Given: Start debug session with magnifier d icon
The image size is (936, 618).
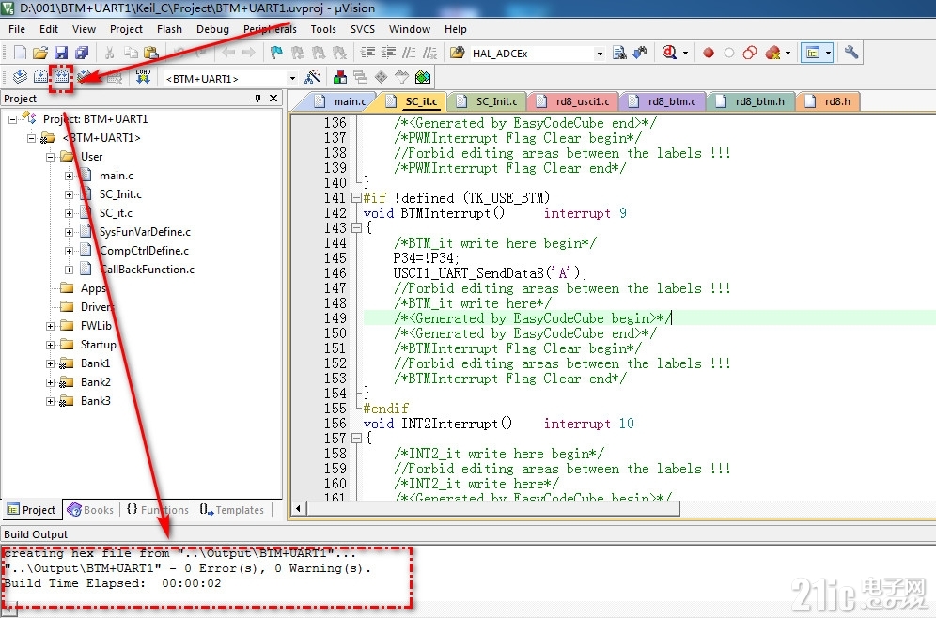Looking at the screenshot, I should coord(669,53).
